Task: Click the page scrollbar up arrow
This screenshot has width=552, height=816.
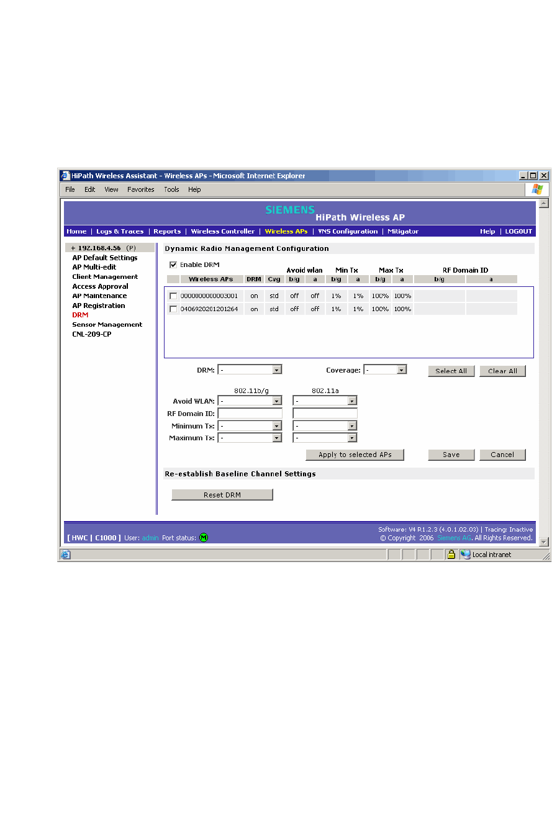Action: tap(545, 203)
